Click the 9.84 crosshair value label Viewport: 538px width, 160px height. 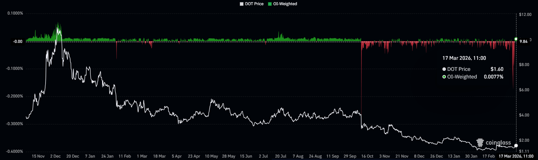point(523,41)
